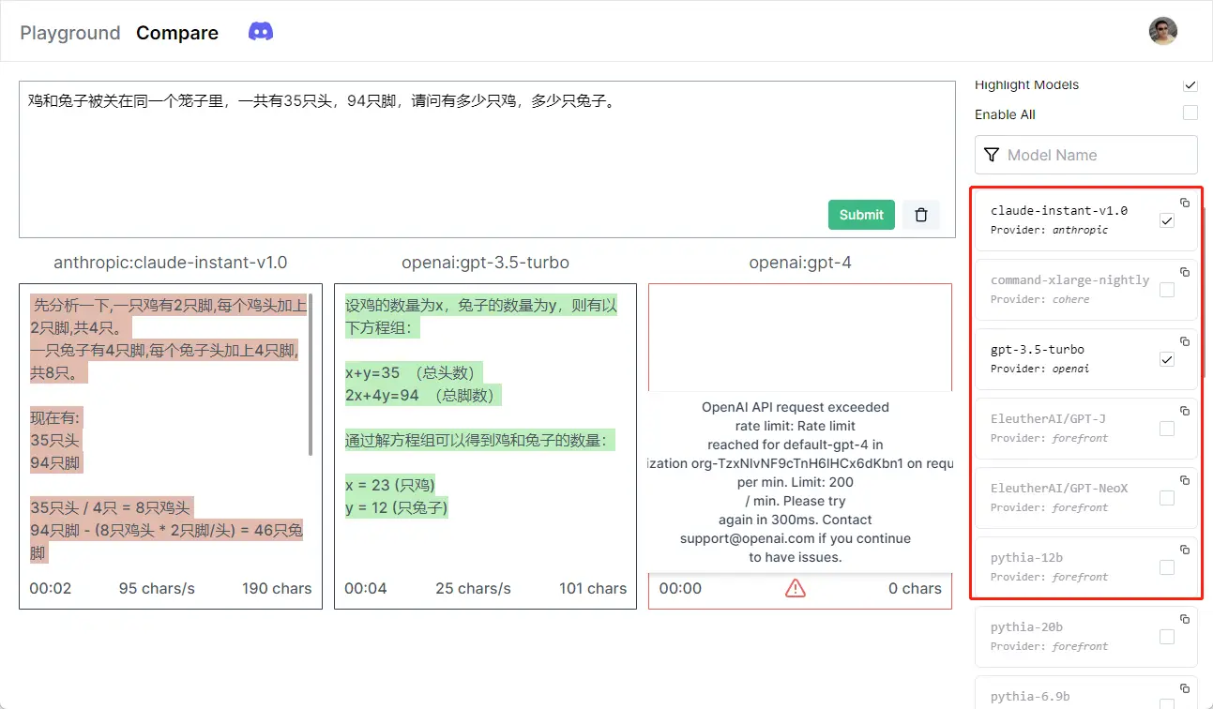This screenshot has width=1213, height=709.
Task: Copy the pythia-12b model name
Action: [1185, 550]
